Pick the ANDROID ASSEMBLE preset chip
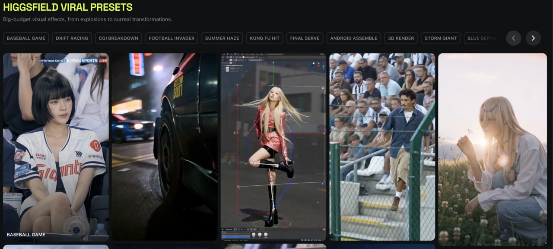 pyautogui.click(x=353, y=38)
